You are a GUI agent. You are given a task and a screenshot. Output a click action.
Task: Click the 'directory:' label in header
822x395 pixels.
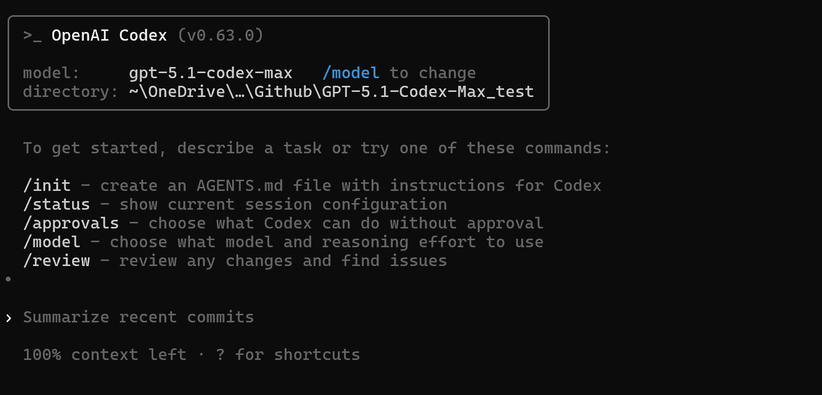click(70, 92)
